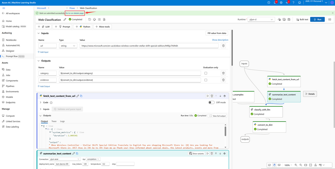Navigate to Compute in sidebar

[10, 116]
